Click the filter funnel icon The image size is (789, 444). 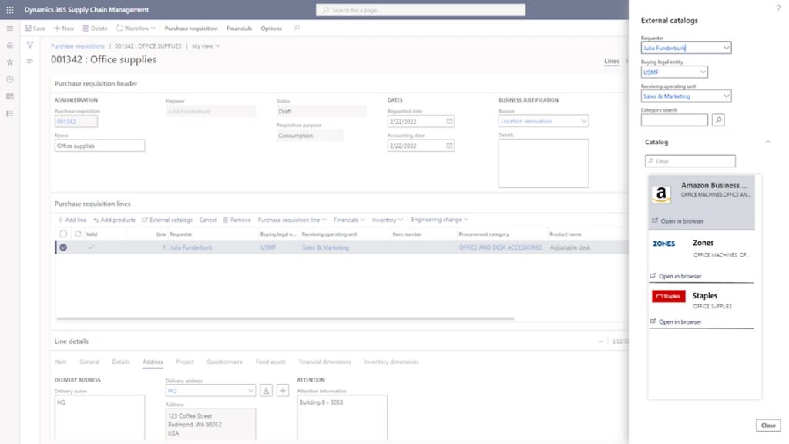[x=30, y=45]
